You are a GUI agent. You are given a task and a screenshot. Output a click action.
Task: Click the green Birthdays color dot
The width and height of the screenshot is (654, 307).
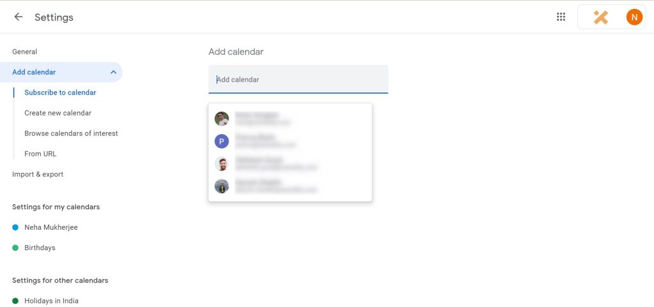[15, 248]
